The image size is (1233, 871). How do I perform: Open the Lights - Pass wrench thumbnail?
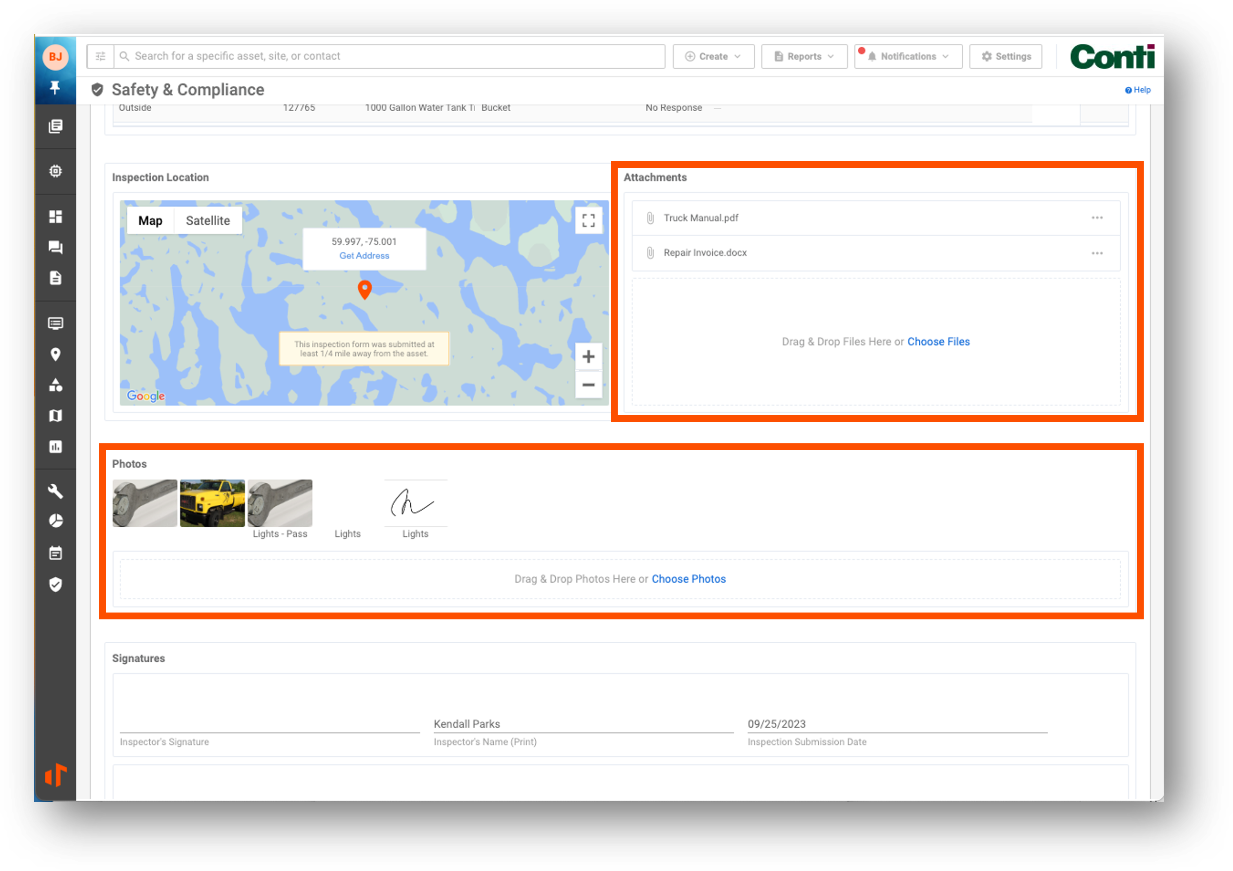[280, 503]
